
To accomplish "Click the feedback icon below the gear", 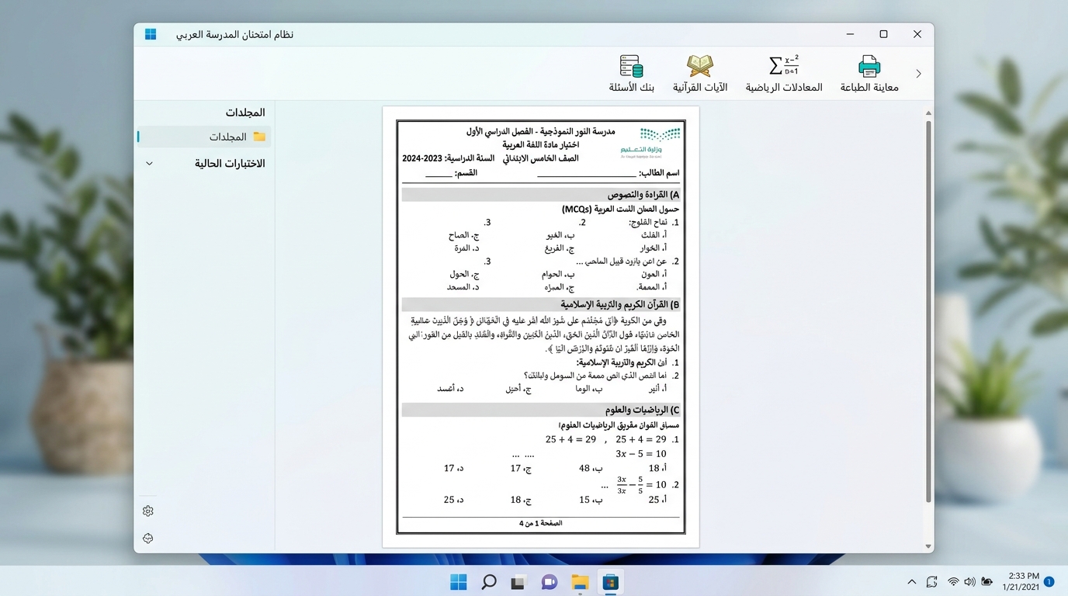I will 148,539.
